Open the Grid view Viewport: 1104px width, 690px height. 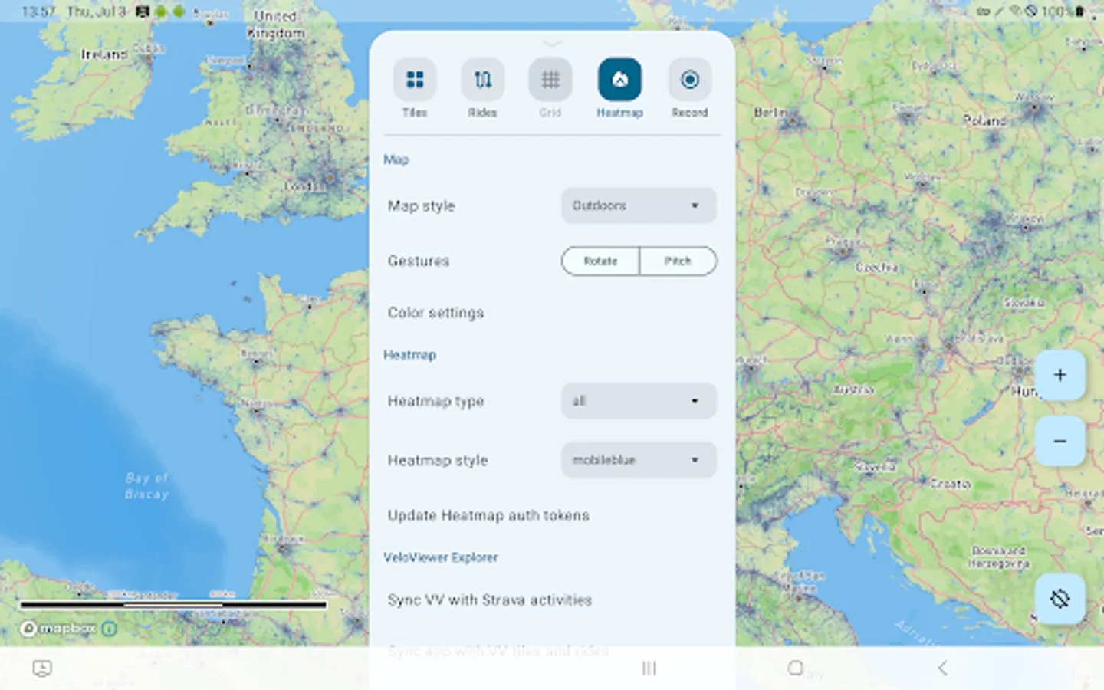[x=550, y=79]
